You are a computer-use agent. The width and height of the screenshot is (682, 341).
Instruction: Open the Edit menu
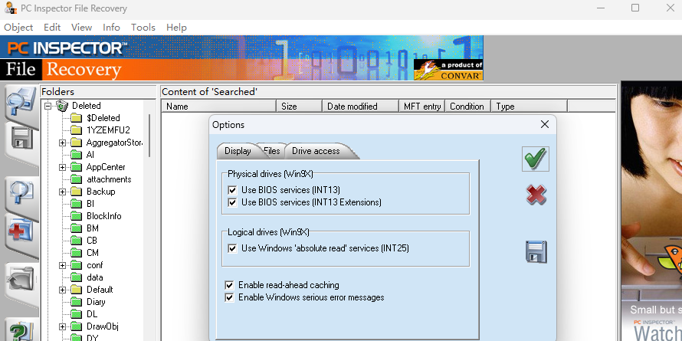(x=52, y=28)
